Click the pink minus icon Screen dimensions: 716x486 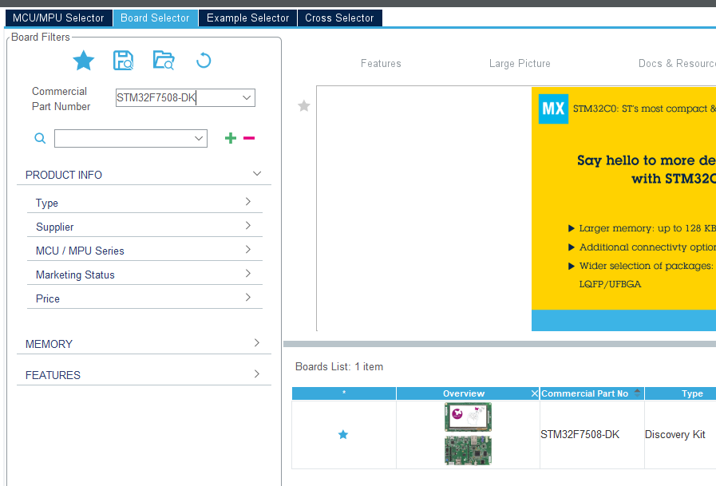(x=249, y=138)
